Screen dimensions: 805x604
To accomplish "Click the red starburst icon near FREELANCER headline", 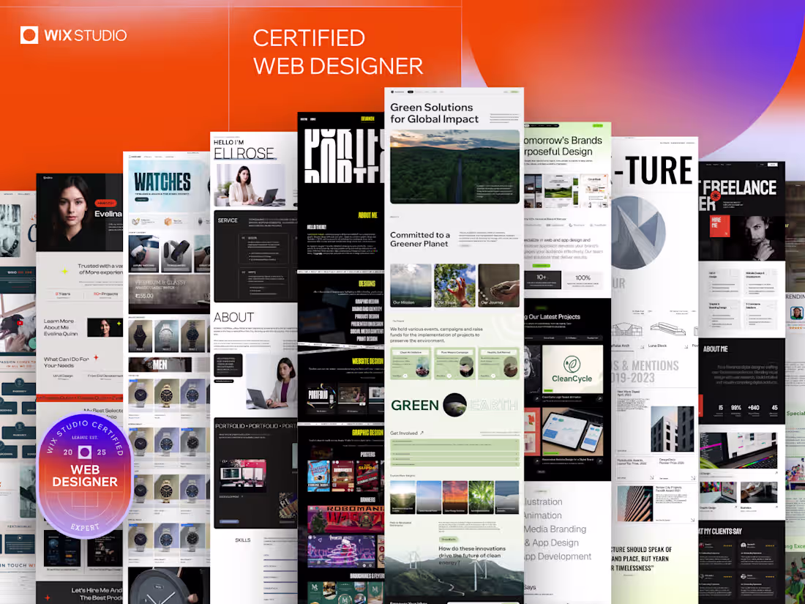I will (715, 196).
